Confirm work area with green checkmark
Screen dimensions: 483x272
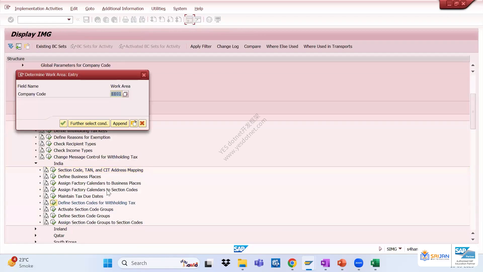(x=63, y=123)
